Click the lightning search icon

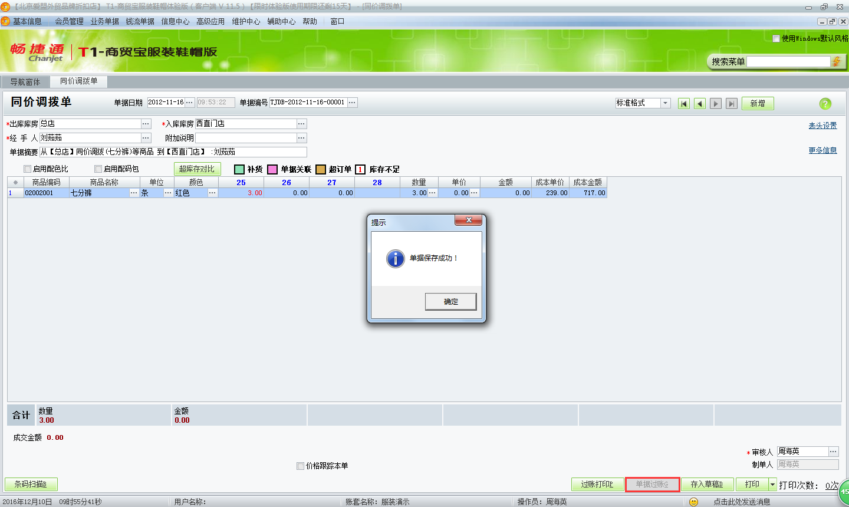point(836,62)
